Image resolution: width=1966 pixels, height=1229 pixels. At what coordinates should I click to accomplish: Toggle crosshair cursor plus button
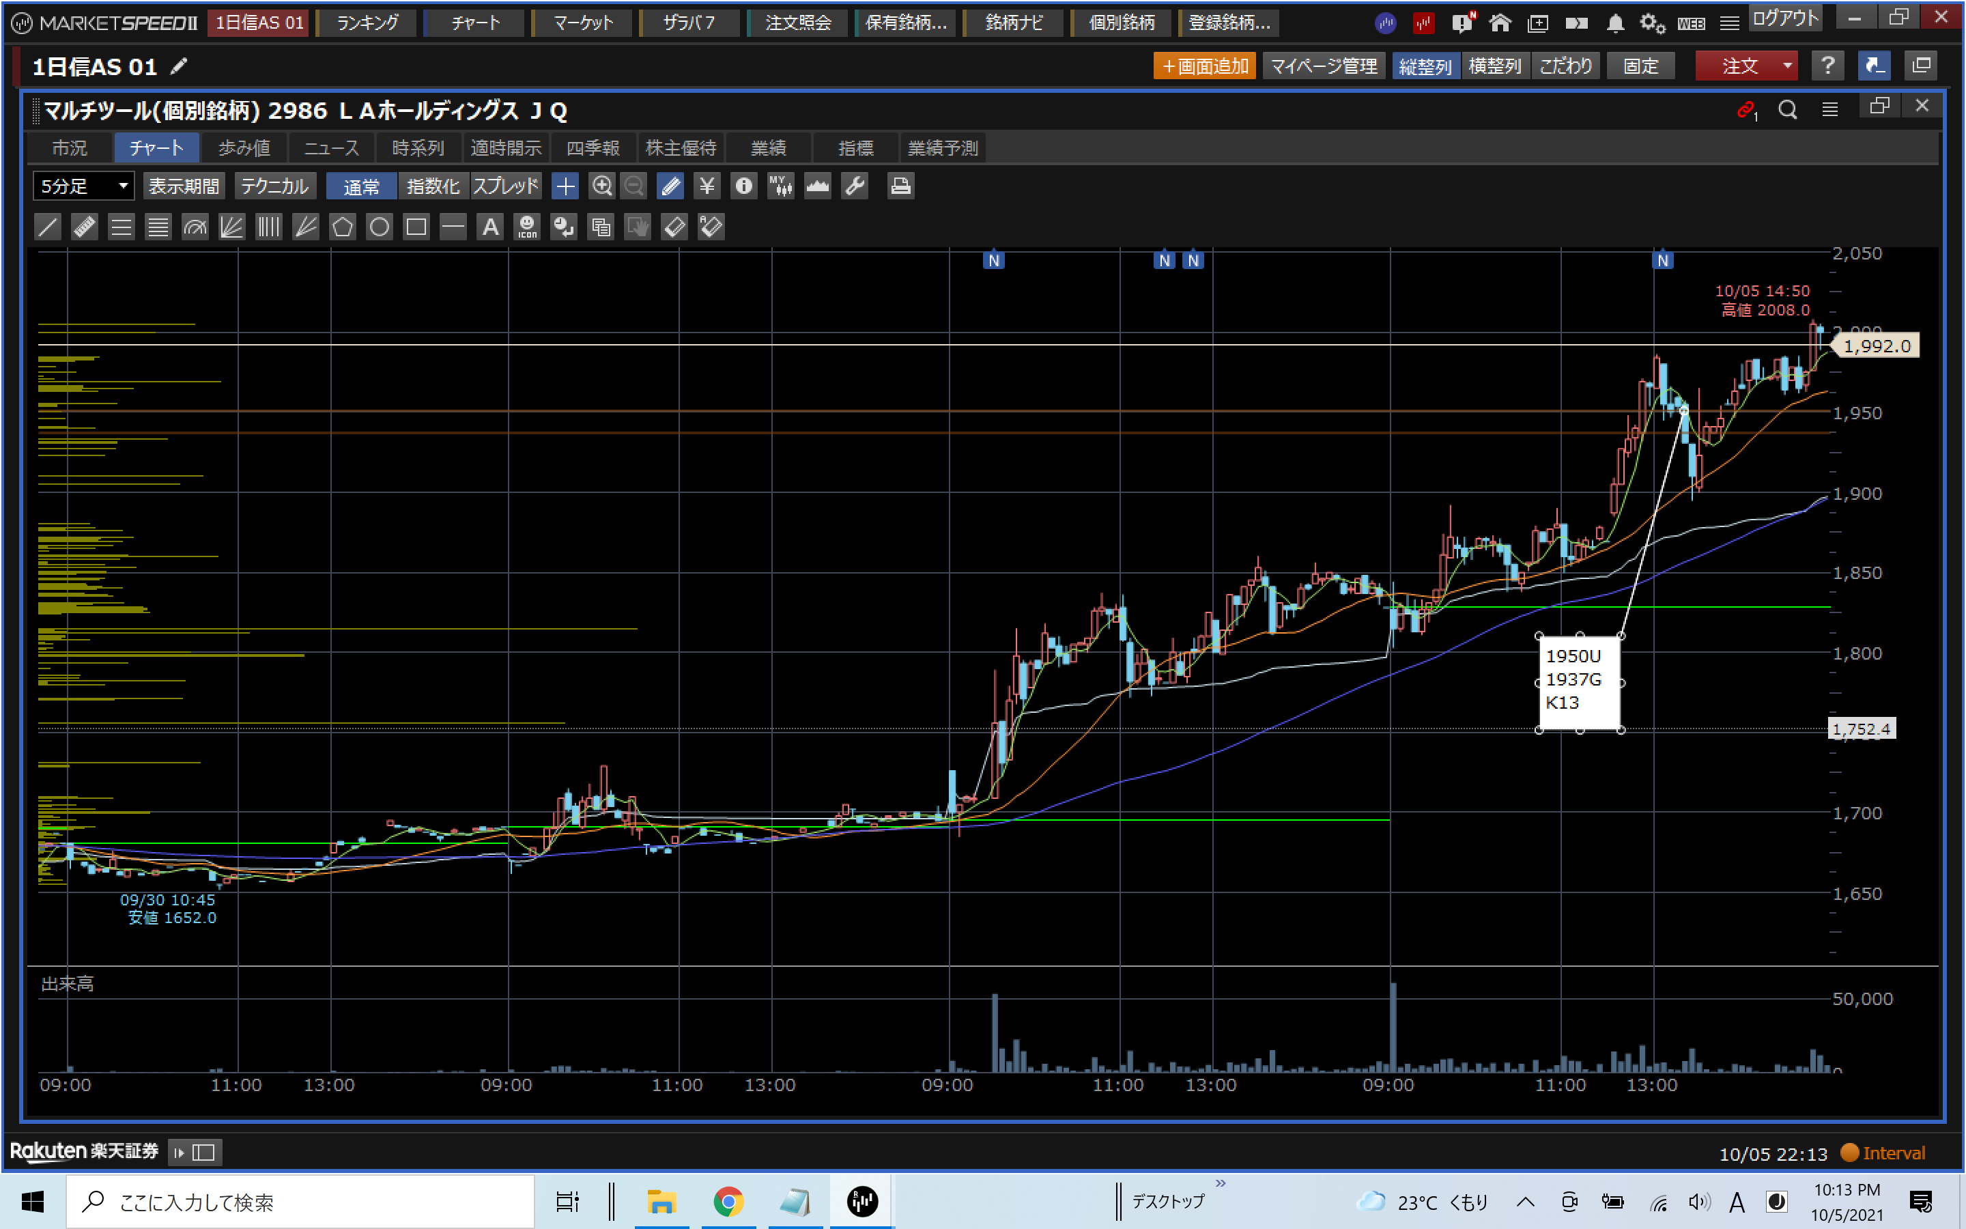(565, 186)
